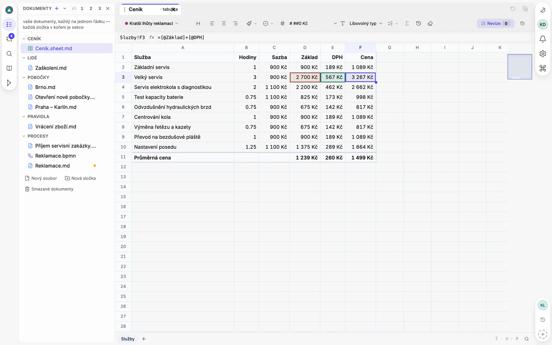Set outline depth level 3
This screenshot has width=552, height=345.
[100, 8]
